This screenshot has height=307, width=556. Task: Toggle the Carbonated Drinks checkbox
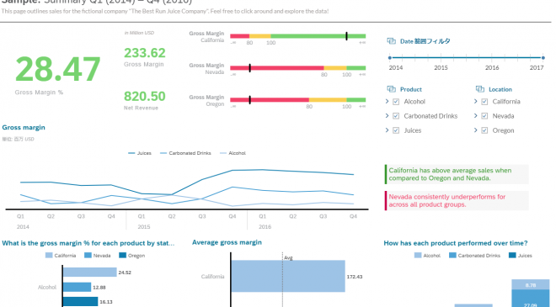396,116
